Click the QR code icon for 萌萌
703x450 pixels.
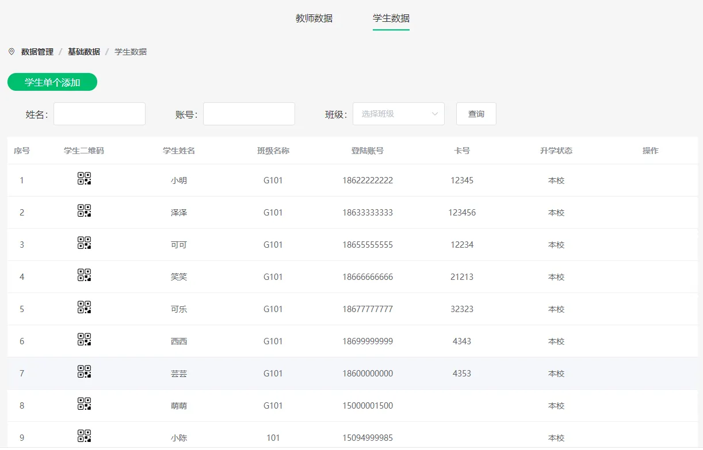point(83,404)
